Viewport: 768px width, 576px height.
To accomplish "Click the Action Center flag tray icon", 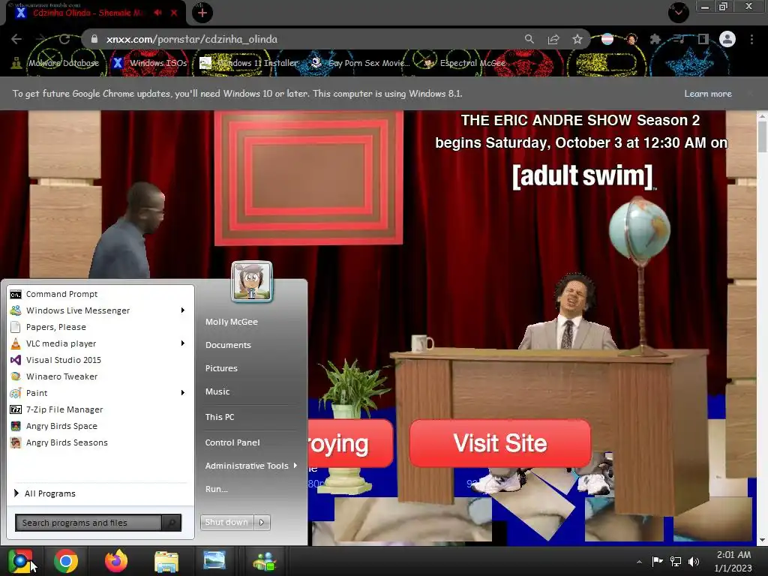I will [657, 561].
